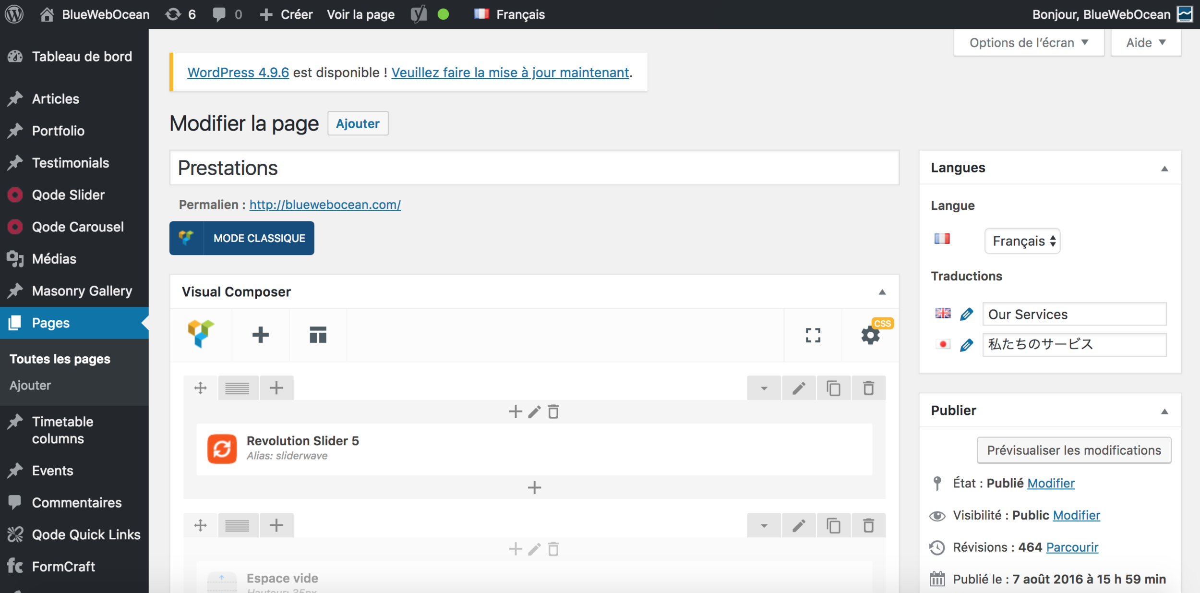Open Qode Slider sidebar menu

pyautogui.click(x=68, y=195)
